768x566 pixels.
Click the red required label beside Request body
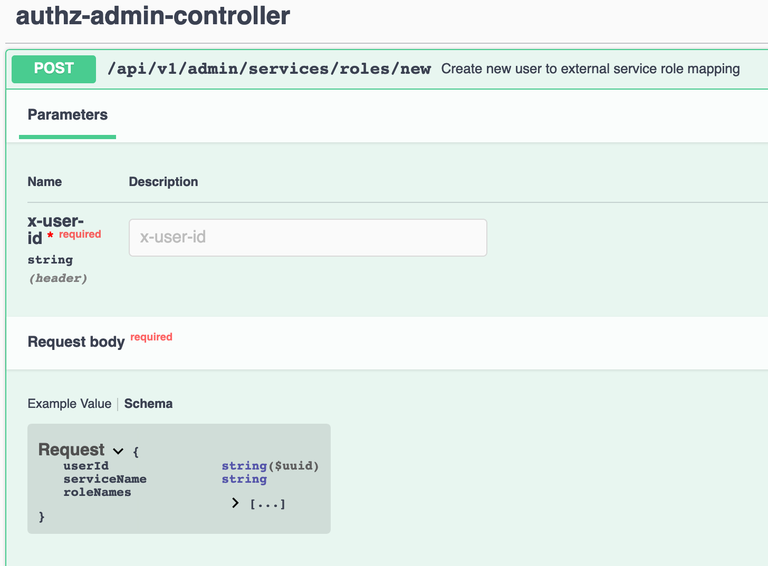pos(151,337)
